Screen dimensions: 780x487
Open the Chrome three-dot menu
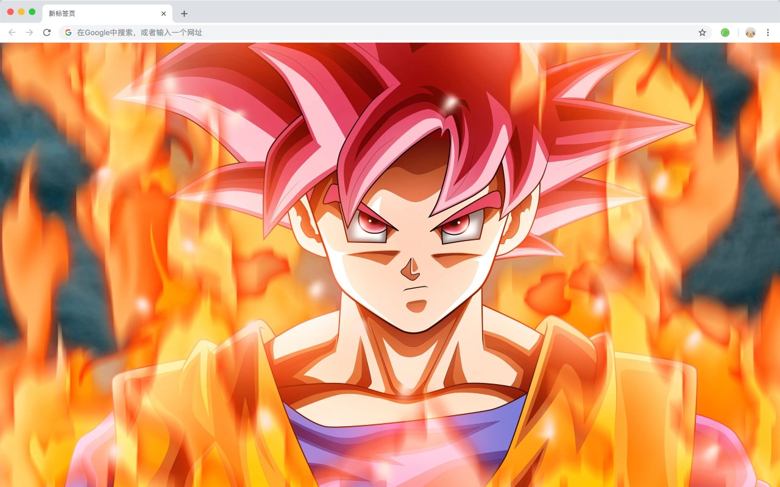(768, 32)
